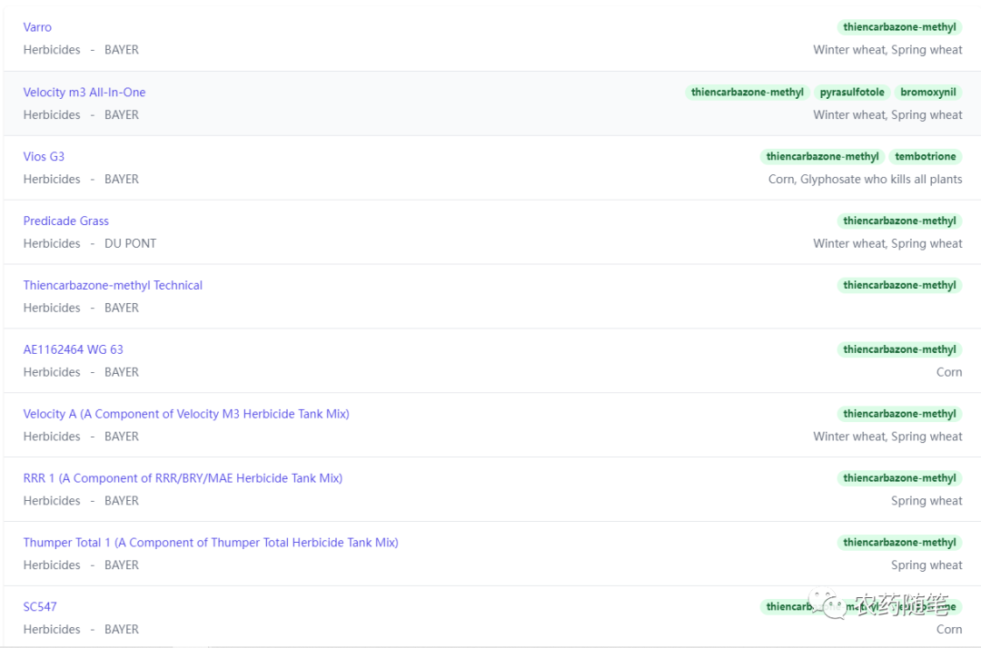Select 'Winter wheat, Spring wheat' in Varro row
Viewport: 981px width, 648px height.
(x=887, y=50)
